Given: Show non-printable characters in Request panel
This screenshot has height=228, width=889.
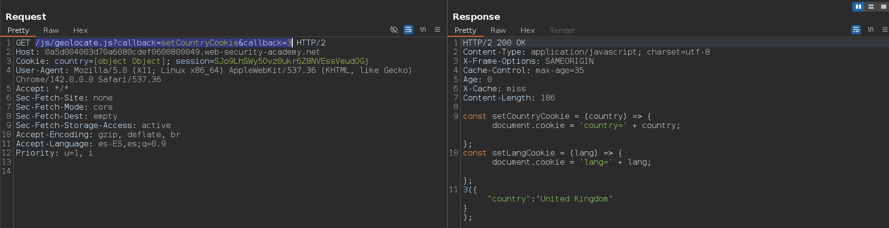Looking at the screenshot, I should tap(423, 30).
